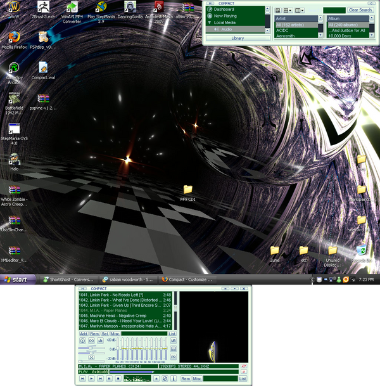Image resolution: width=380 pixels, height=386 pixels.
Task: Select Now Playing in the library sidebar
Action: pyautogui.click(x=225, y=16)
